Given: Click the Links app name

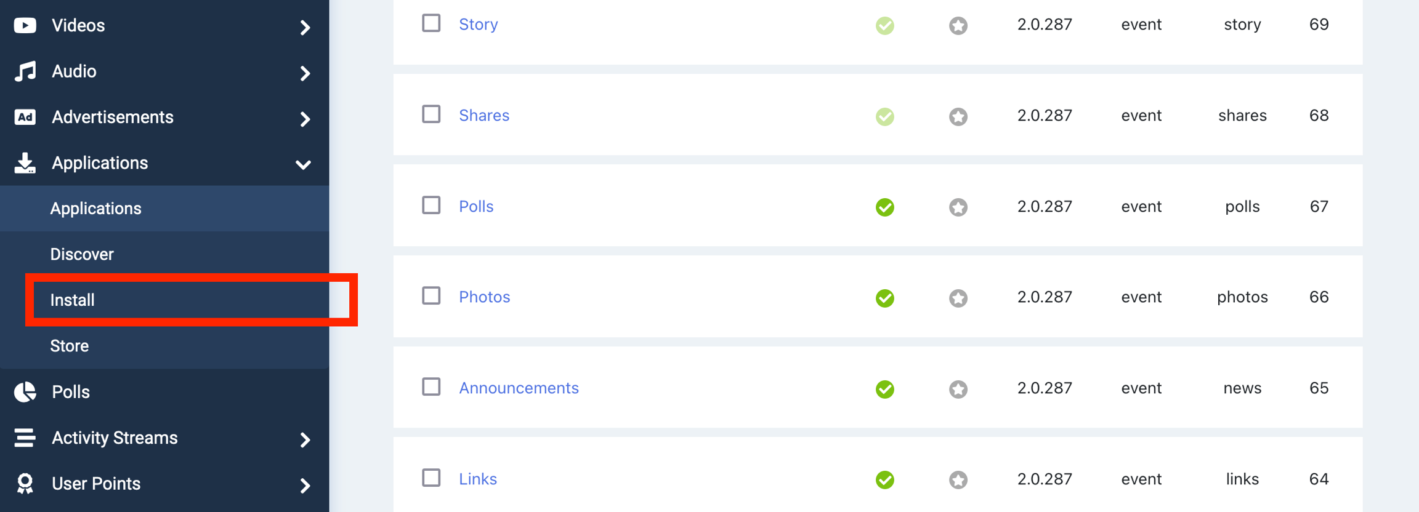Looking at the screenshot, I should pyautogui.click(x=477, y=478).
